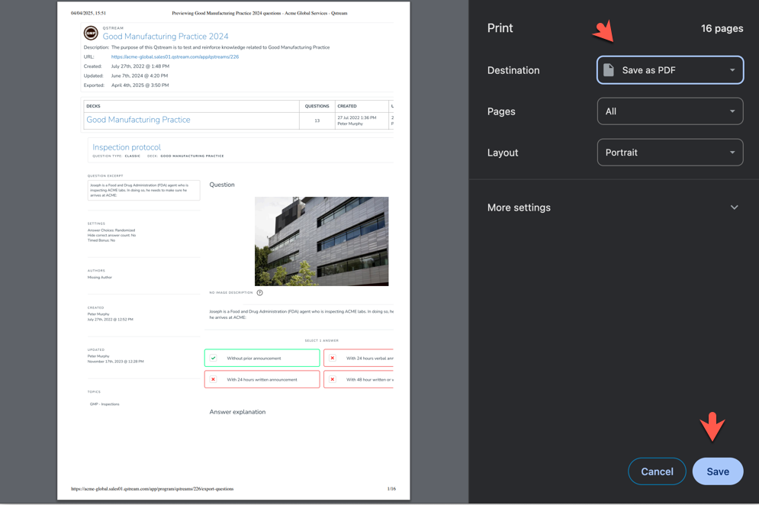
Task: Click the Save button
Action: pos(717,471)
